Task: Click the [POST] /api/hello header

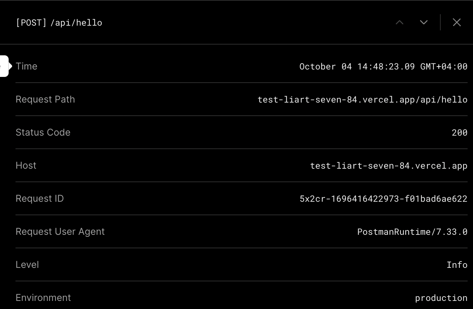Action: pyautogui.click(x=59, y=22)
